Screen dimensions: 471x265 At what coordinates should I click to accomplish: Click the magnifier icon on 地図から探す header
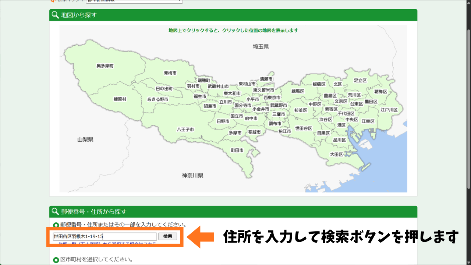point(55,15)
